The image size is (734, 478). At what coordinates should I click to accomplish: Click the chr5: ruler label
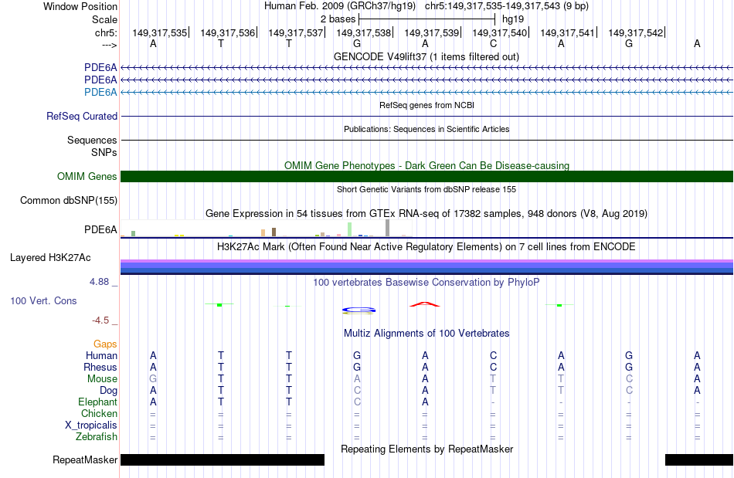click(106, 32)
